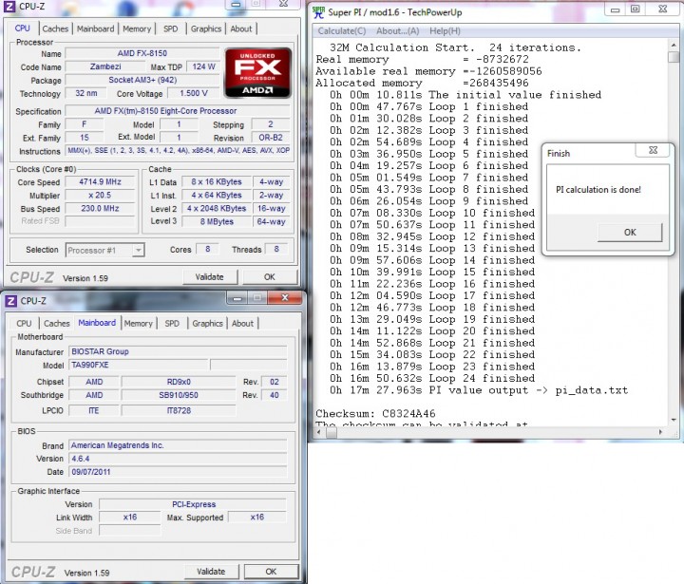This screenshot has width=684, height=584.
Task: Maximize the Super PI window
Action: [636, 9]
